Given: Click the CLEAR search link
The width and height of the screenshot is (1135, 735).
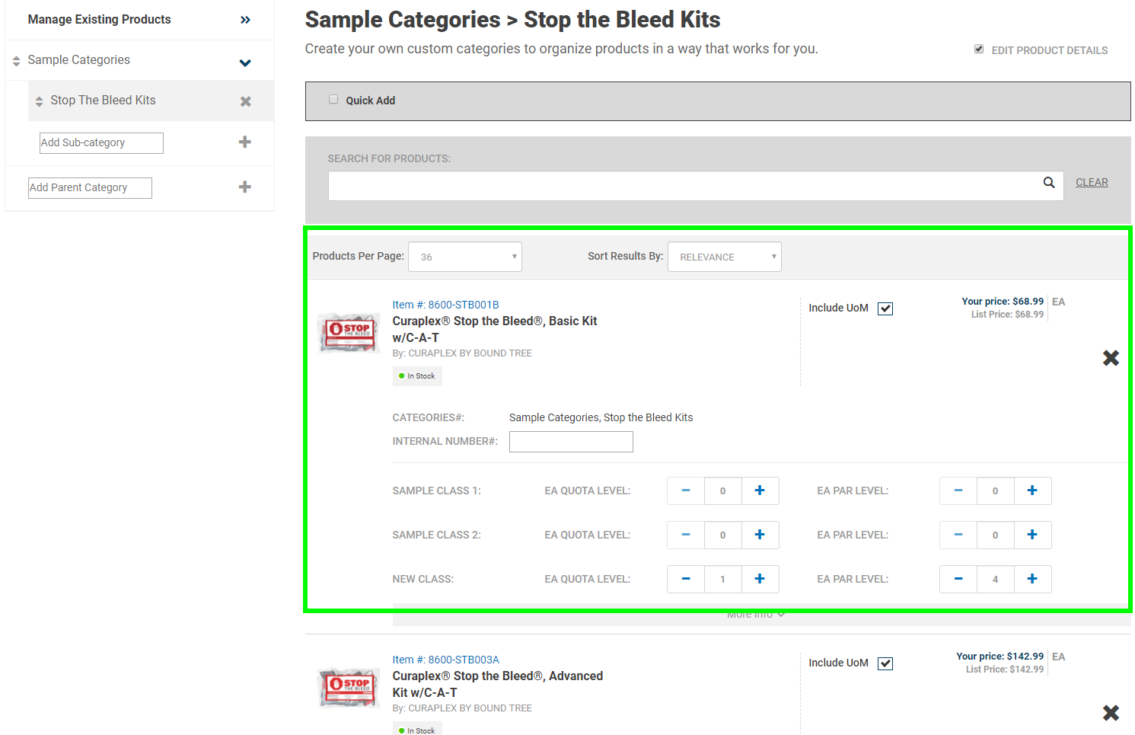Looking at the screenshot, I should coord(1091,183).
